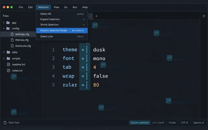208x130 pixels.
Task: Click the value dusk on line 1
Action: pos(99,50)
